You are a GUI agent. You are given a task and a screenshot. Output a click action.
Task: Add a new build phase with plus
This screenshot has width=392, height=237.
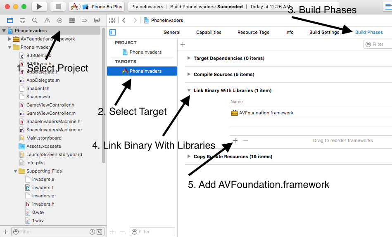pos(183,45)
